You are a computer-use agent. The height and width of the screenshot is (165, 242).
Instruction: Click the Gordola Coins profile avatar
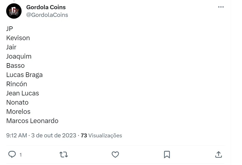coord(14,11)
